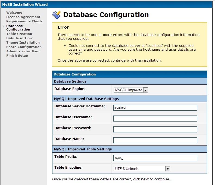Viewport: 215px width, 185px height.
Task: Click the large Database Configuration page heading
Action: tap(106, 15)
